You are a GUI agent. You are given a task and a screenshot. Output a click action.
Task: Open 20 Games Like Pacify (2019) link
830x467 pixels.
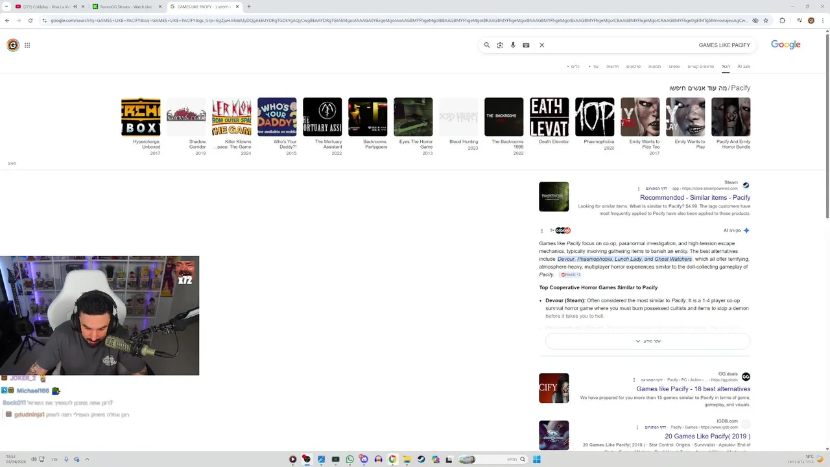(707, 437)
